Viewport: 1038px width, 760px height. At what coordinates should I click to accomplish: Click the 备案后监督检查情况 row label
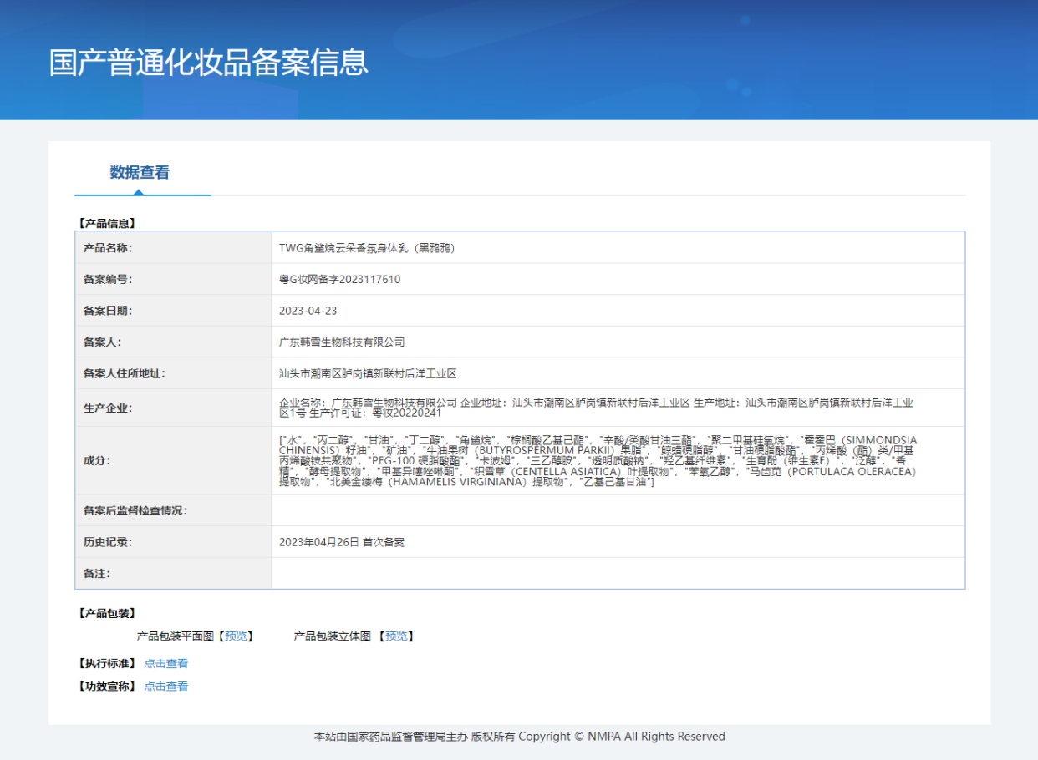point(135,511)
